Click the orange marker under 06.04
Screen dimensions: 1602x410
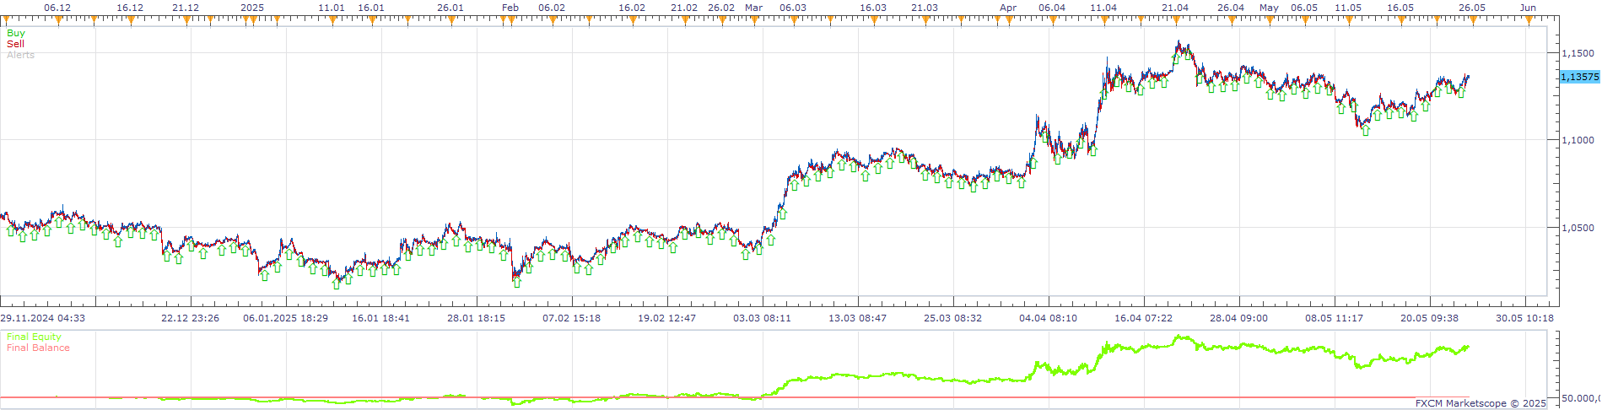[1053, 20]
